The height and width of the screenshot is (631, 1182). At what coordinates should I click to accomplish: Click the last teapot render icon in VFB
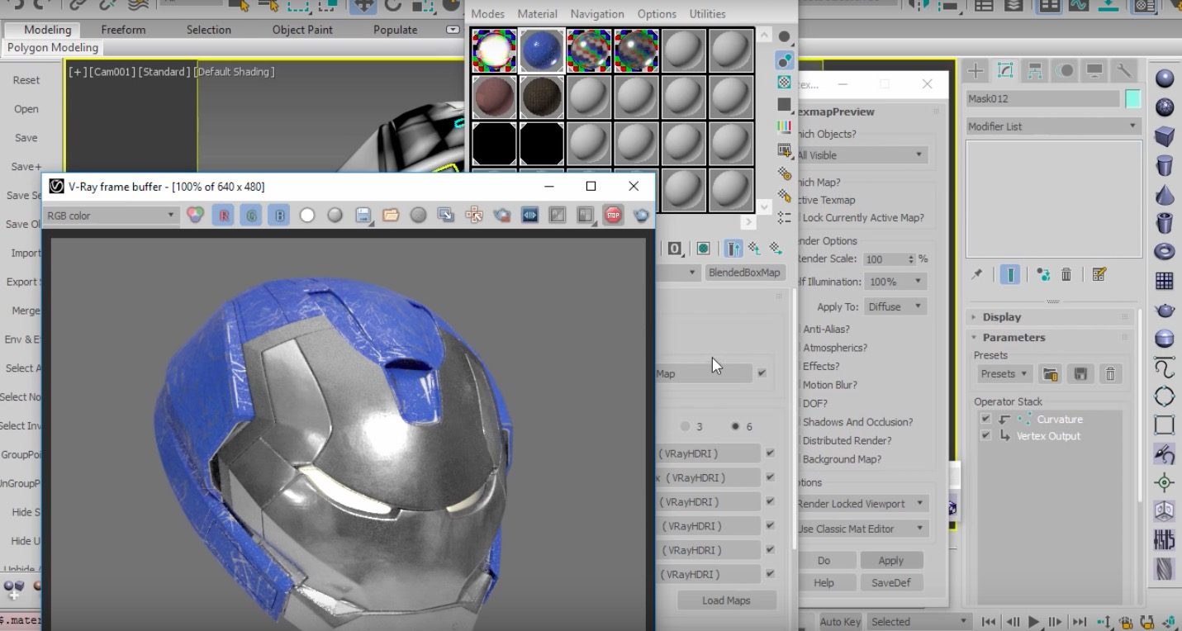pos(641,216)
